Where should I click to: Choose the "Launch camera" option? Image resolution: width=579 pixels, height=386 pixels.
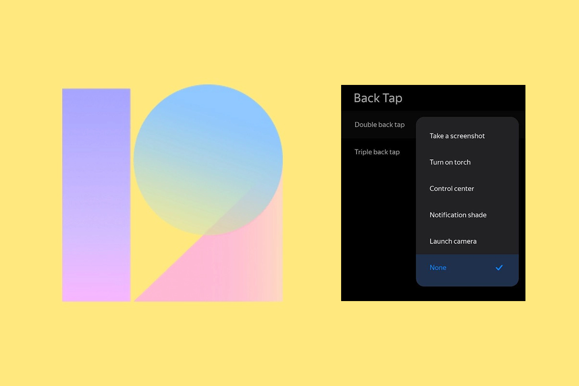coord(467,241)
